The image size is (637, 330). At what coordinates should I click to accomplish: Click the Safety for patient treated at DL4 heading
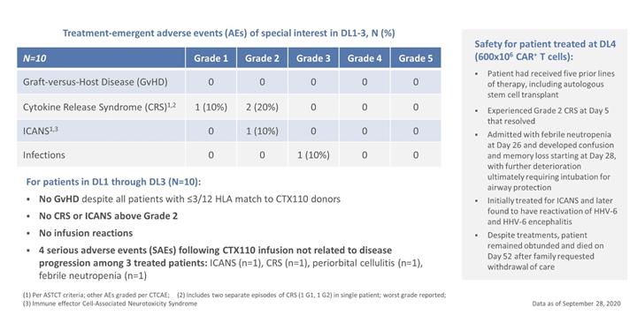(545, 50)
